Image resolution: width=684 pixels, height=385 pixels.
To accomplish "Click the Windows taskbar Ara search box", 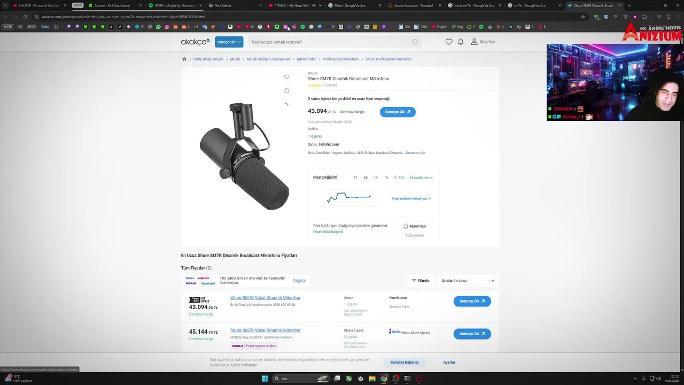I will tap(301, 379).
